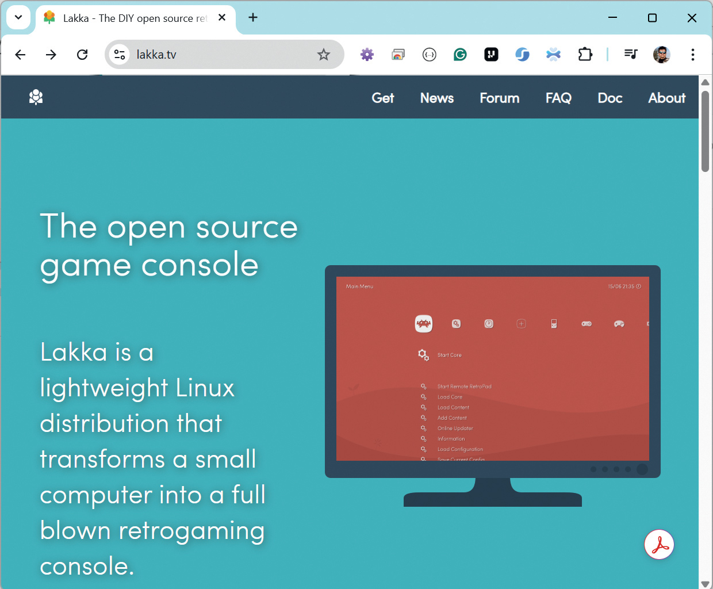The width and height of the screenshot is (713, 589).
Task: Click the scrollbar up arrow
Action: coord(706,82)
